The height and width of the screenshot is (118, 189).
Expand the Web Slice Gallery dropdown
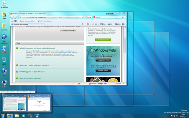click(53, 21)
